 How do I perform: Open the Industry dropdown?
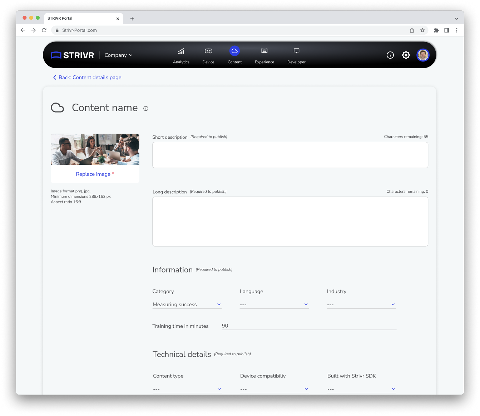pos(361,304)
